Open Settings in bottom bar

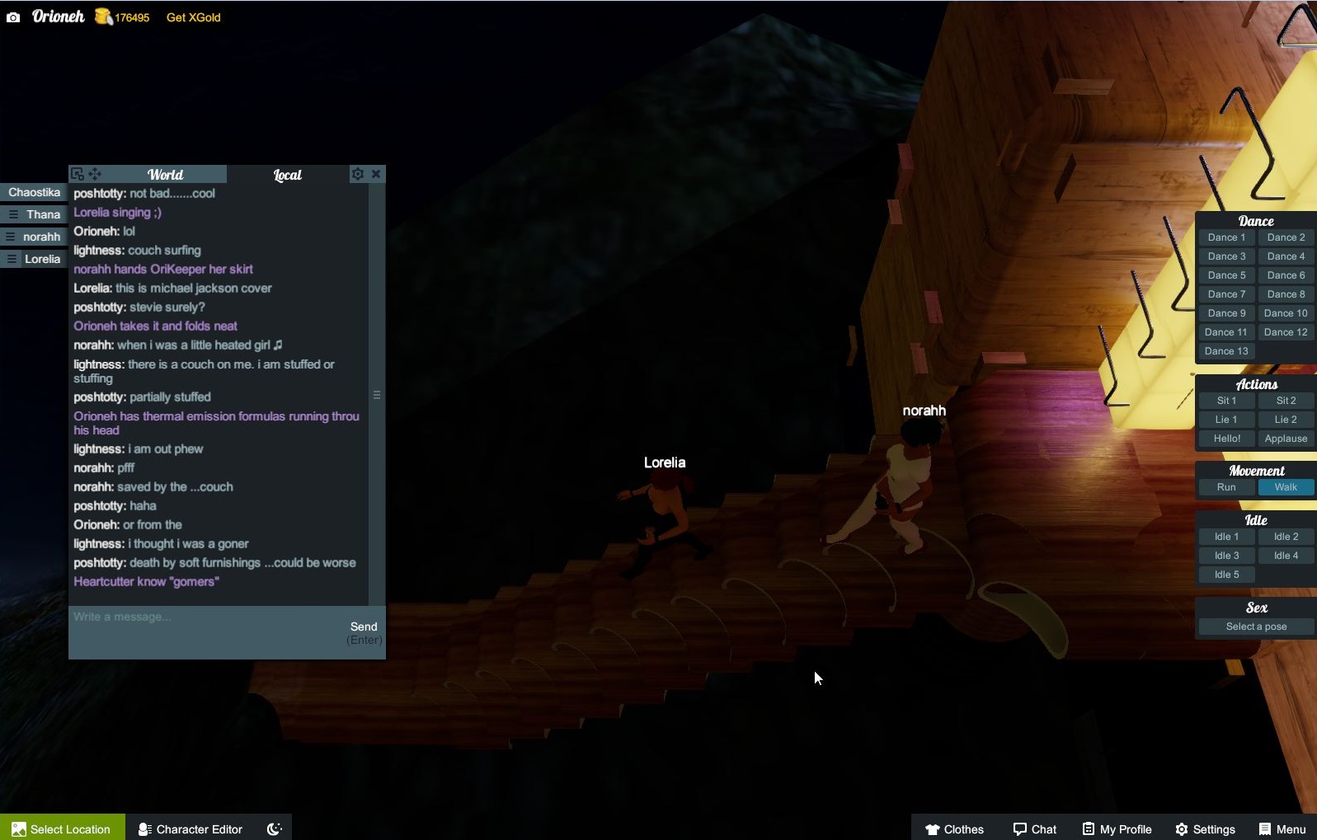[1205, 829]
